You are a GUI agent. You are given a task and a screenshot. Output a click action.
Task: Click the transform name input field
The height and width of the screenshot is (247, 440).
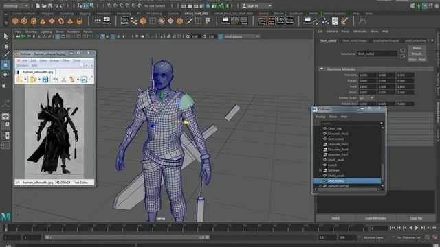(377, 54)
